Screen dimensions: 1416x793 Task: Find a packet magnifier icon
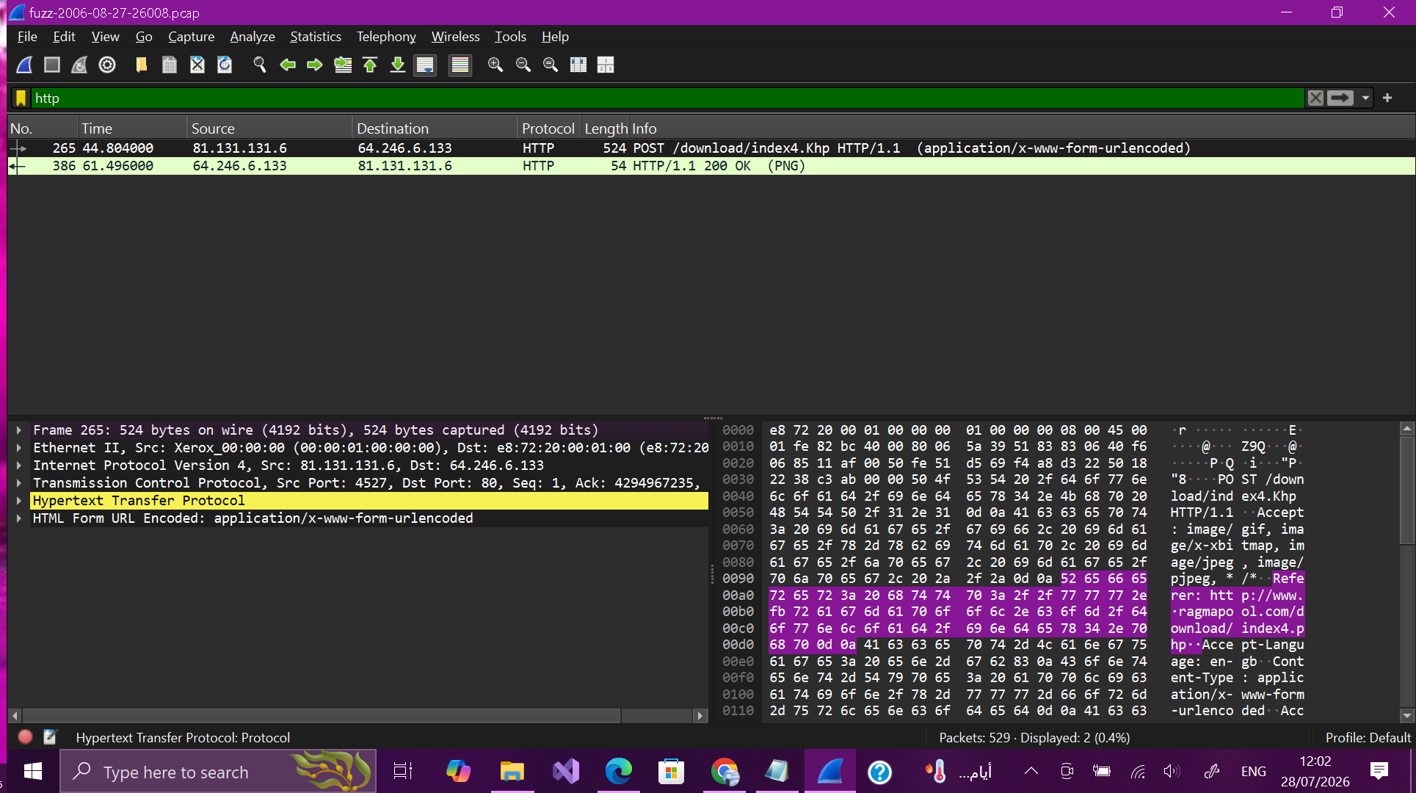(259, 65)
